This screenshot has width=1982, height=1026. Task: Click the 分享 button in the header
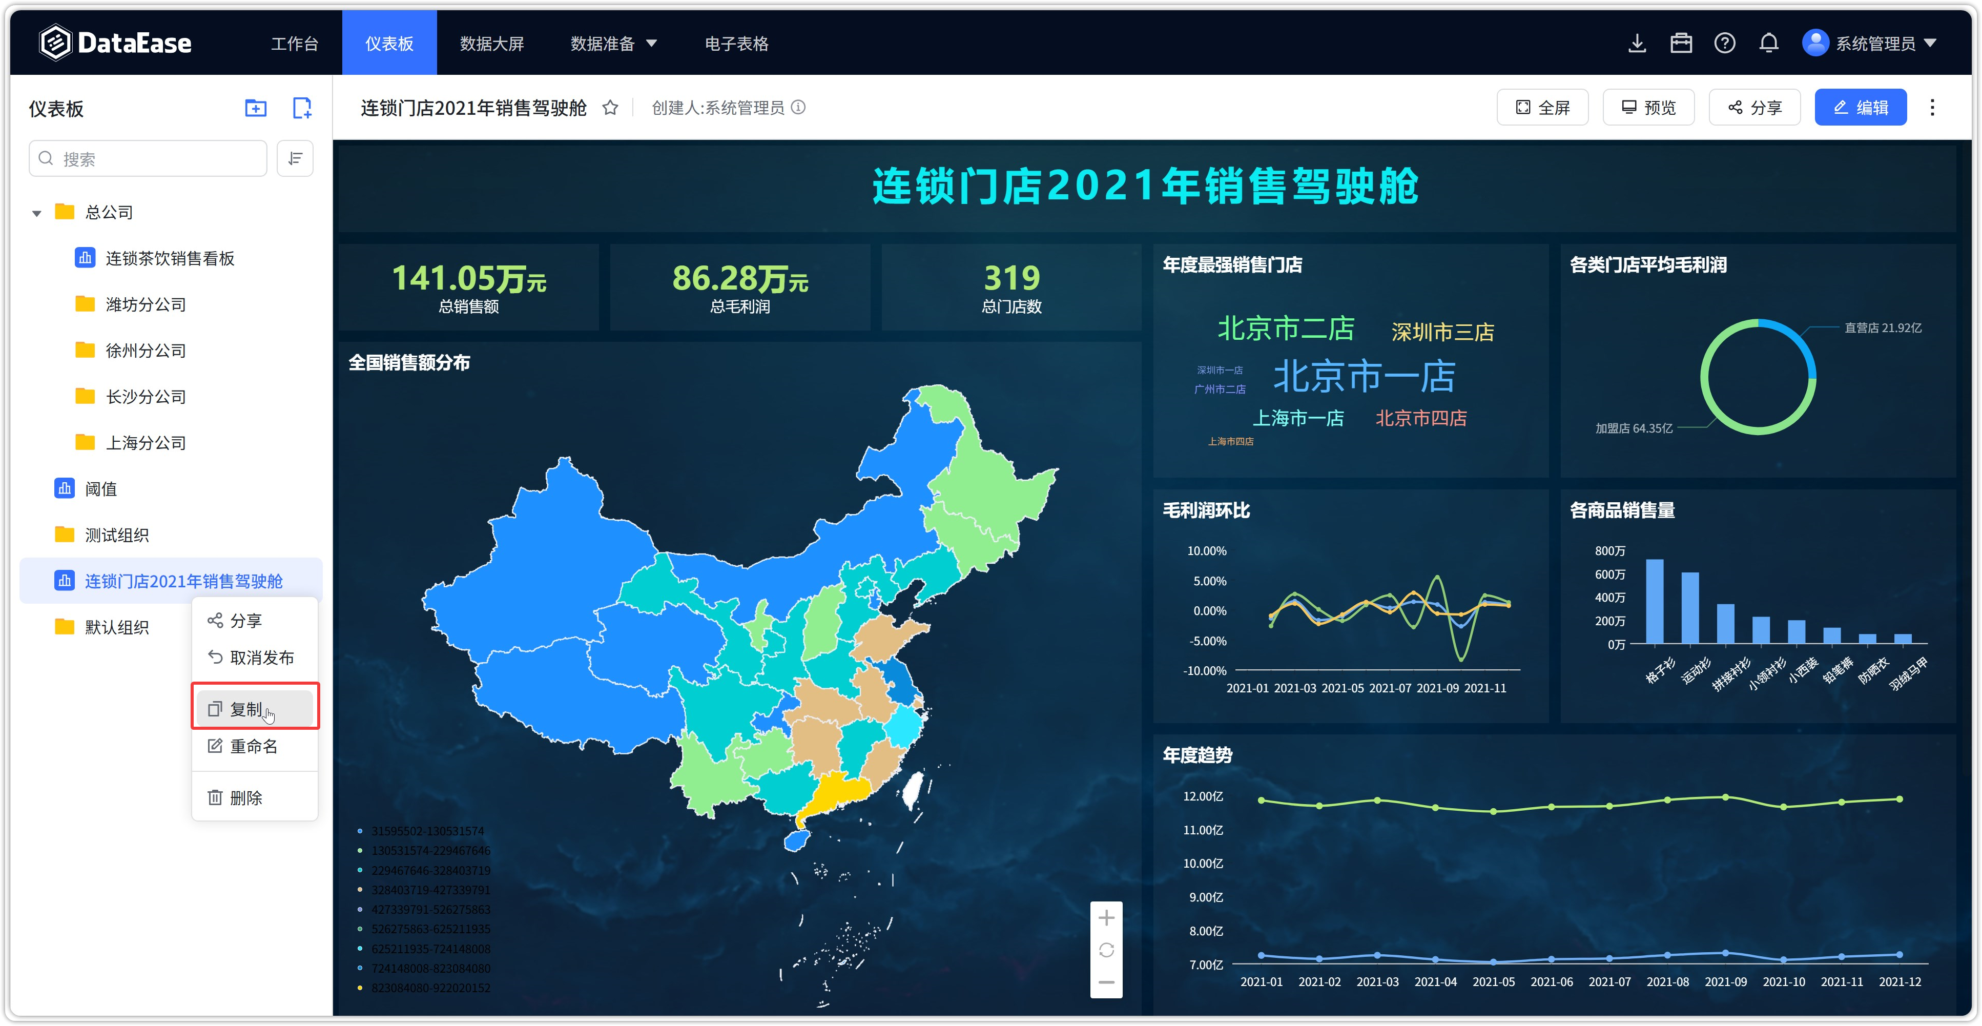pos(1754,108)
